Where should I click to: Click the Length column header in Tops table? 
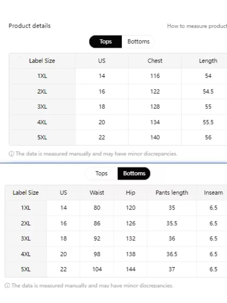pos(208,61)
